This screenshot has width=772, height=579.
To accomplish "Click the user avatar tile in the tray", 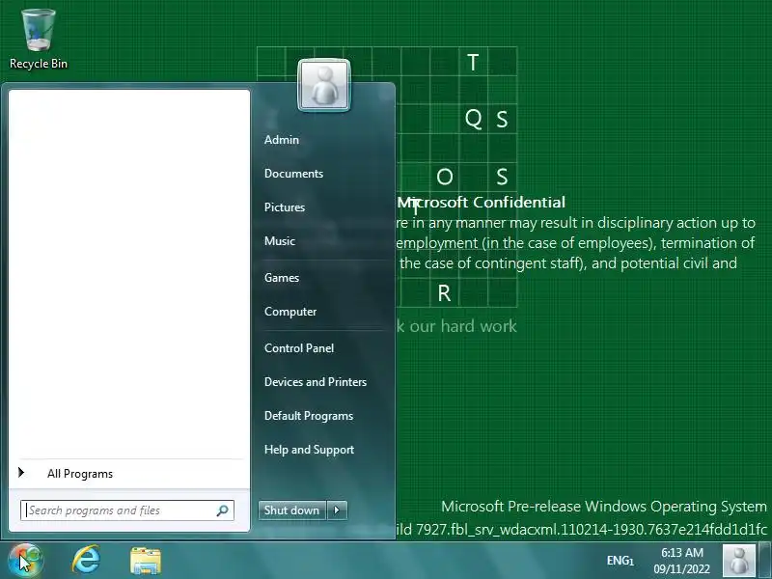I will coord(738,561).
